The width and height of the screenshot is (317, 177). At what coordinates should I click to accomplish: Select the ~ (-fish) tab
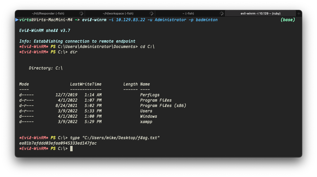(188, 13)
